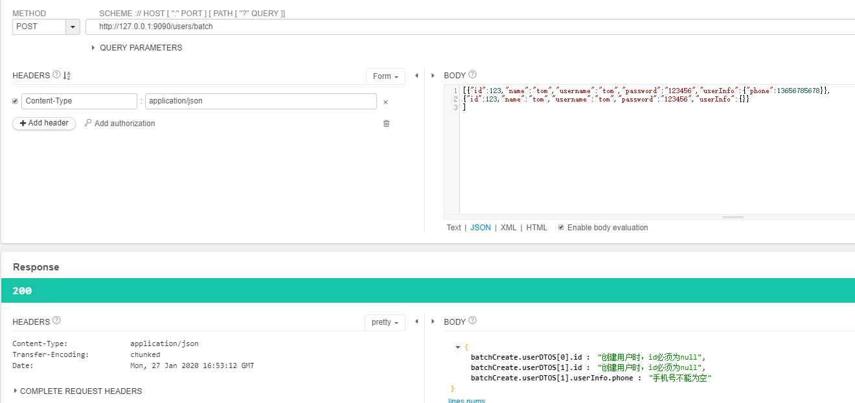Screen dimensions: 855x403
Task: Open the headers Form view dropdown
Action: [x=385, y=76]
